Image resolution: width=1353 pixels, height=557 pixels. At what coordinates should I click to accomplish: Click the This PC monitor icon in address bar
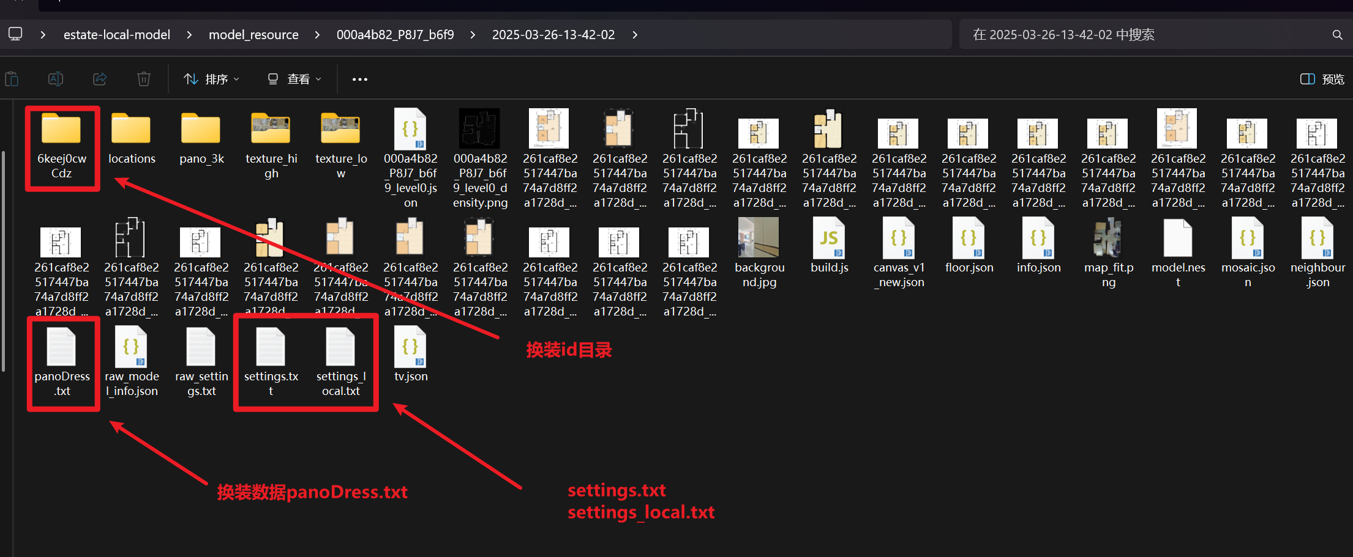pos(15,34)
